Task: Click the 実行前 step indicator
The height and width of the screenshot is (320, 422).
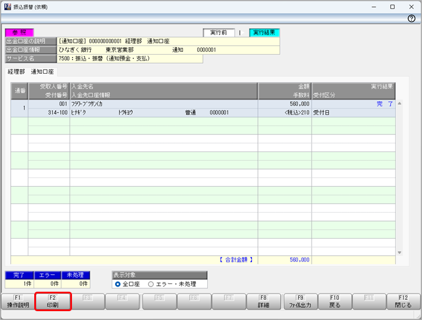Action: pyautogui.click(x=218, y=32)
